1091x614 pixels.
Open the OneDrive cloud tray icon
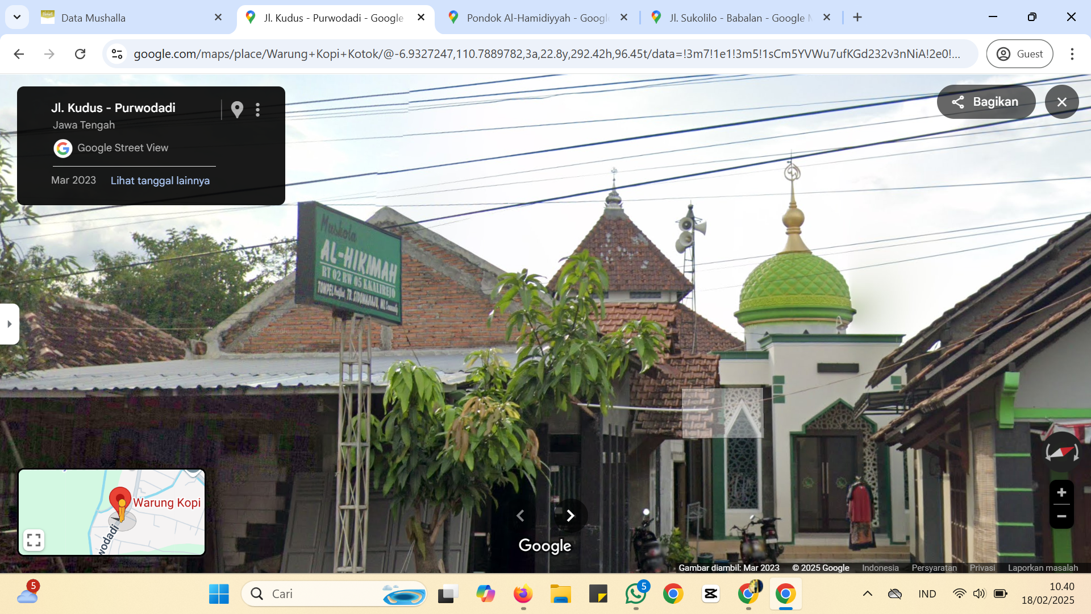point(895,594)
